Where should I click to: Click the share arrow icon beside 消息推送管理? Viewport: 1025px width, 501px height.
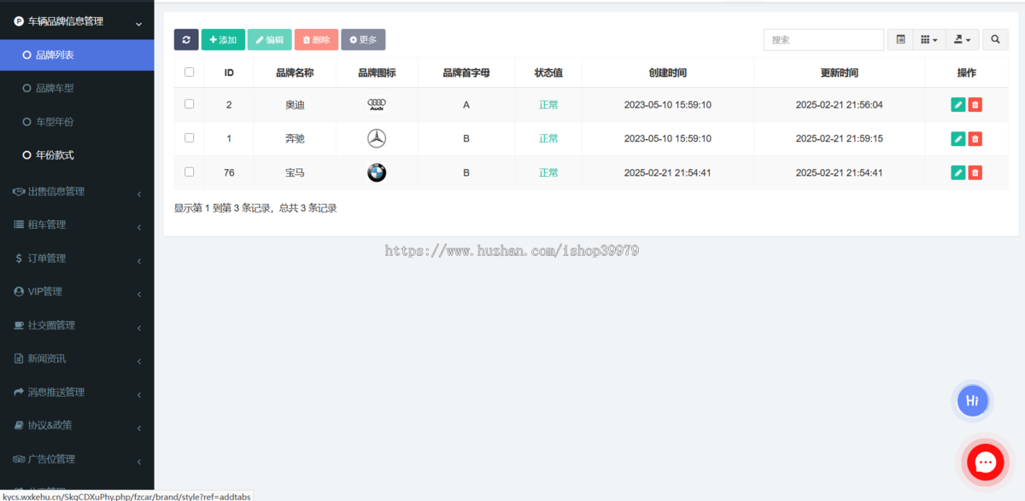(19, 392)
